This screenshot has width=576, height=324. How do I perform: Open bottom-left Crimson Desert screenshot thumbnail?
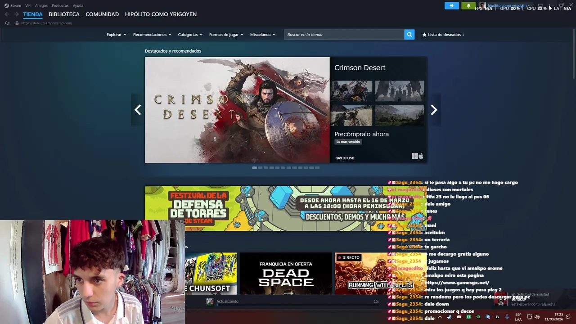351,116
